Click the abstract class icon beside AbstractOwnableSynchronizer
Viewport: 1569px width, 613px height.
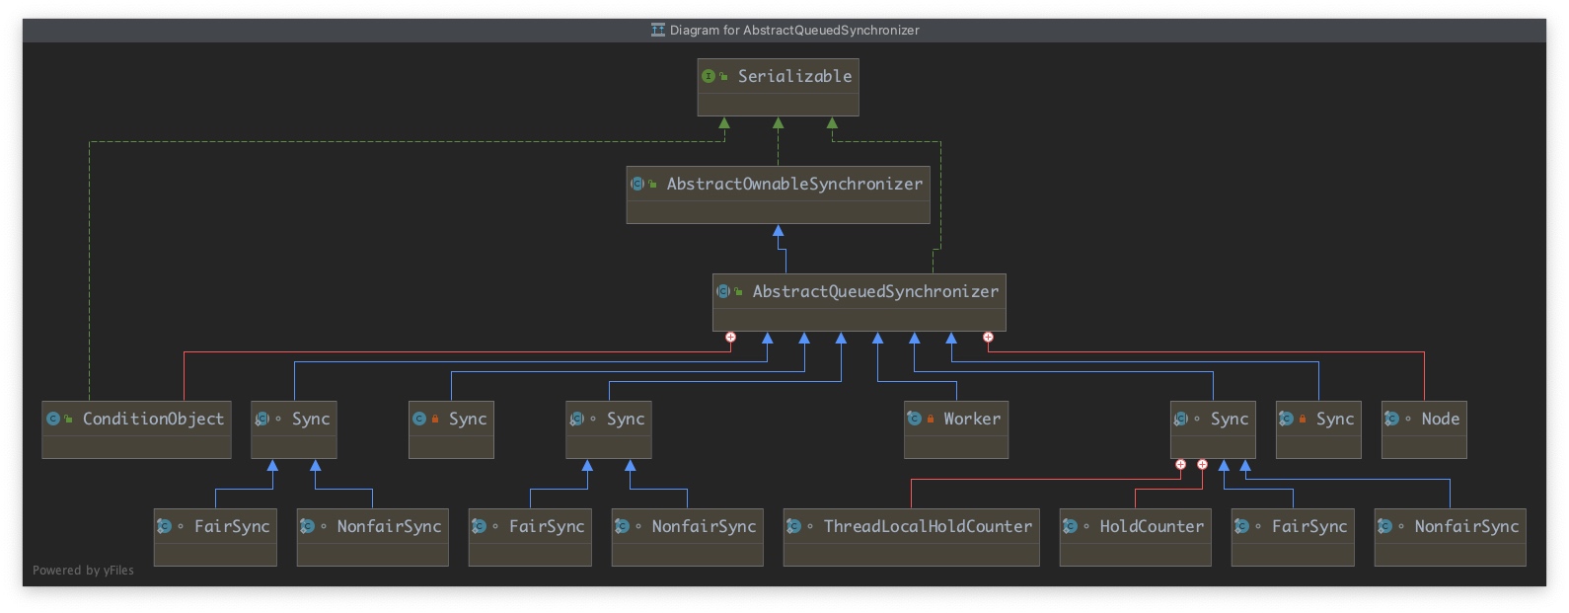tap(636, 184)
